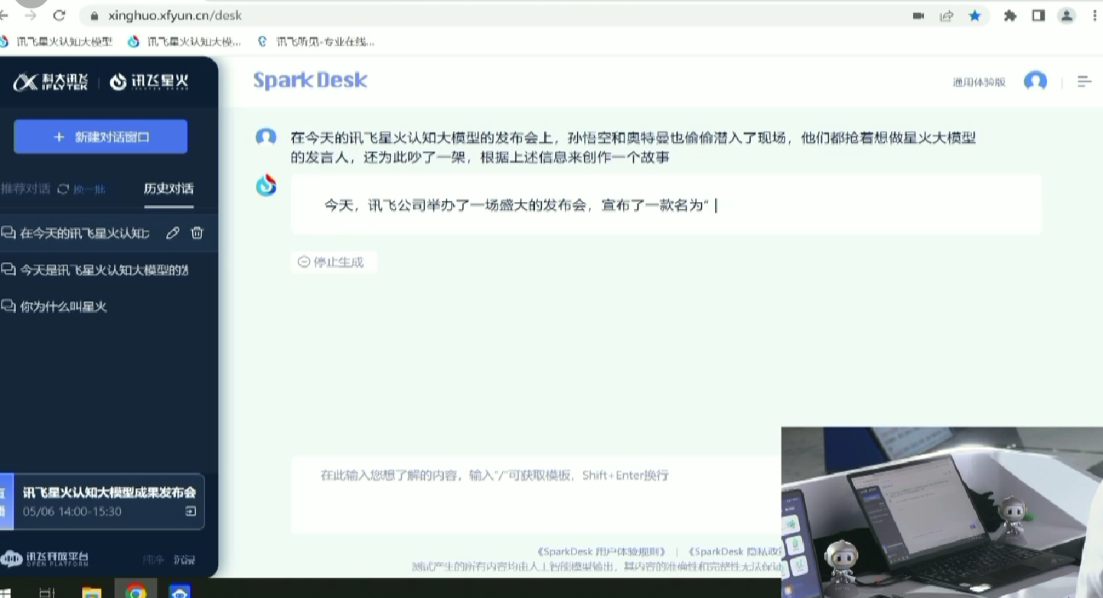View site info via the padlock icon
Screen dimensions: 1103x598
click(94, 15)
